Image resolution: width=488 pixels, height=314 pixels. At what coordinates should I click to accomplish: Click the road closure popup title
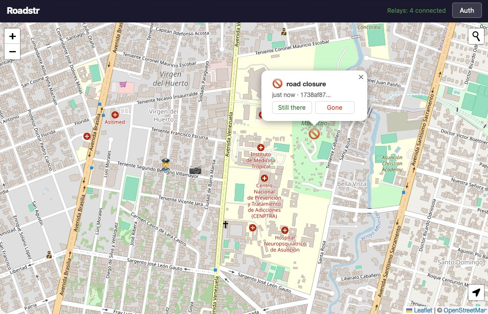pyautogui.click(x=306, y=84)
